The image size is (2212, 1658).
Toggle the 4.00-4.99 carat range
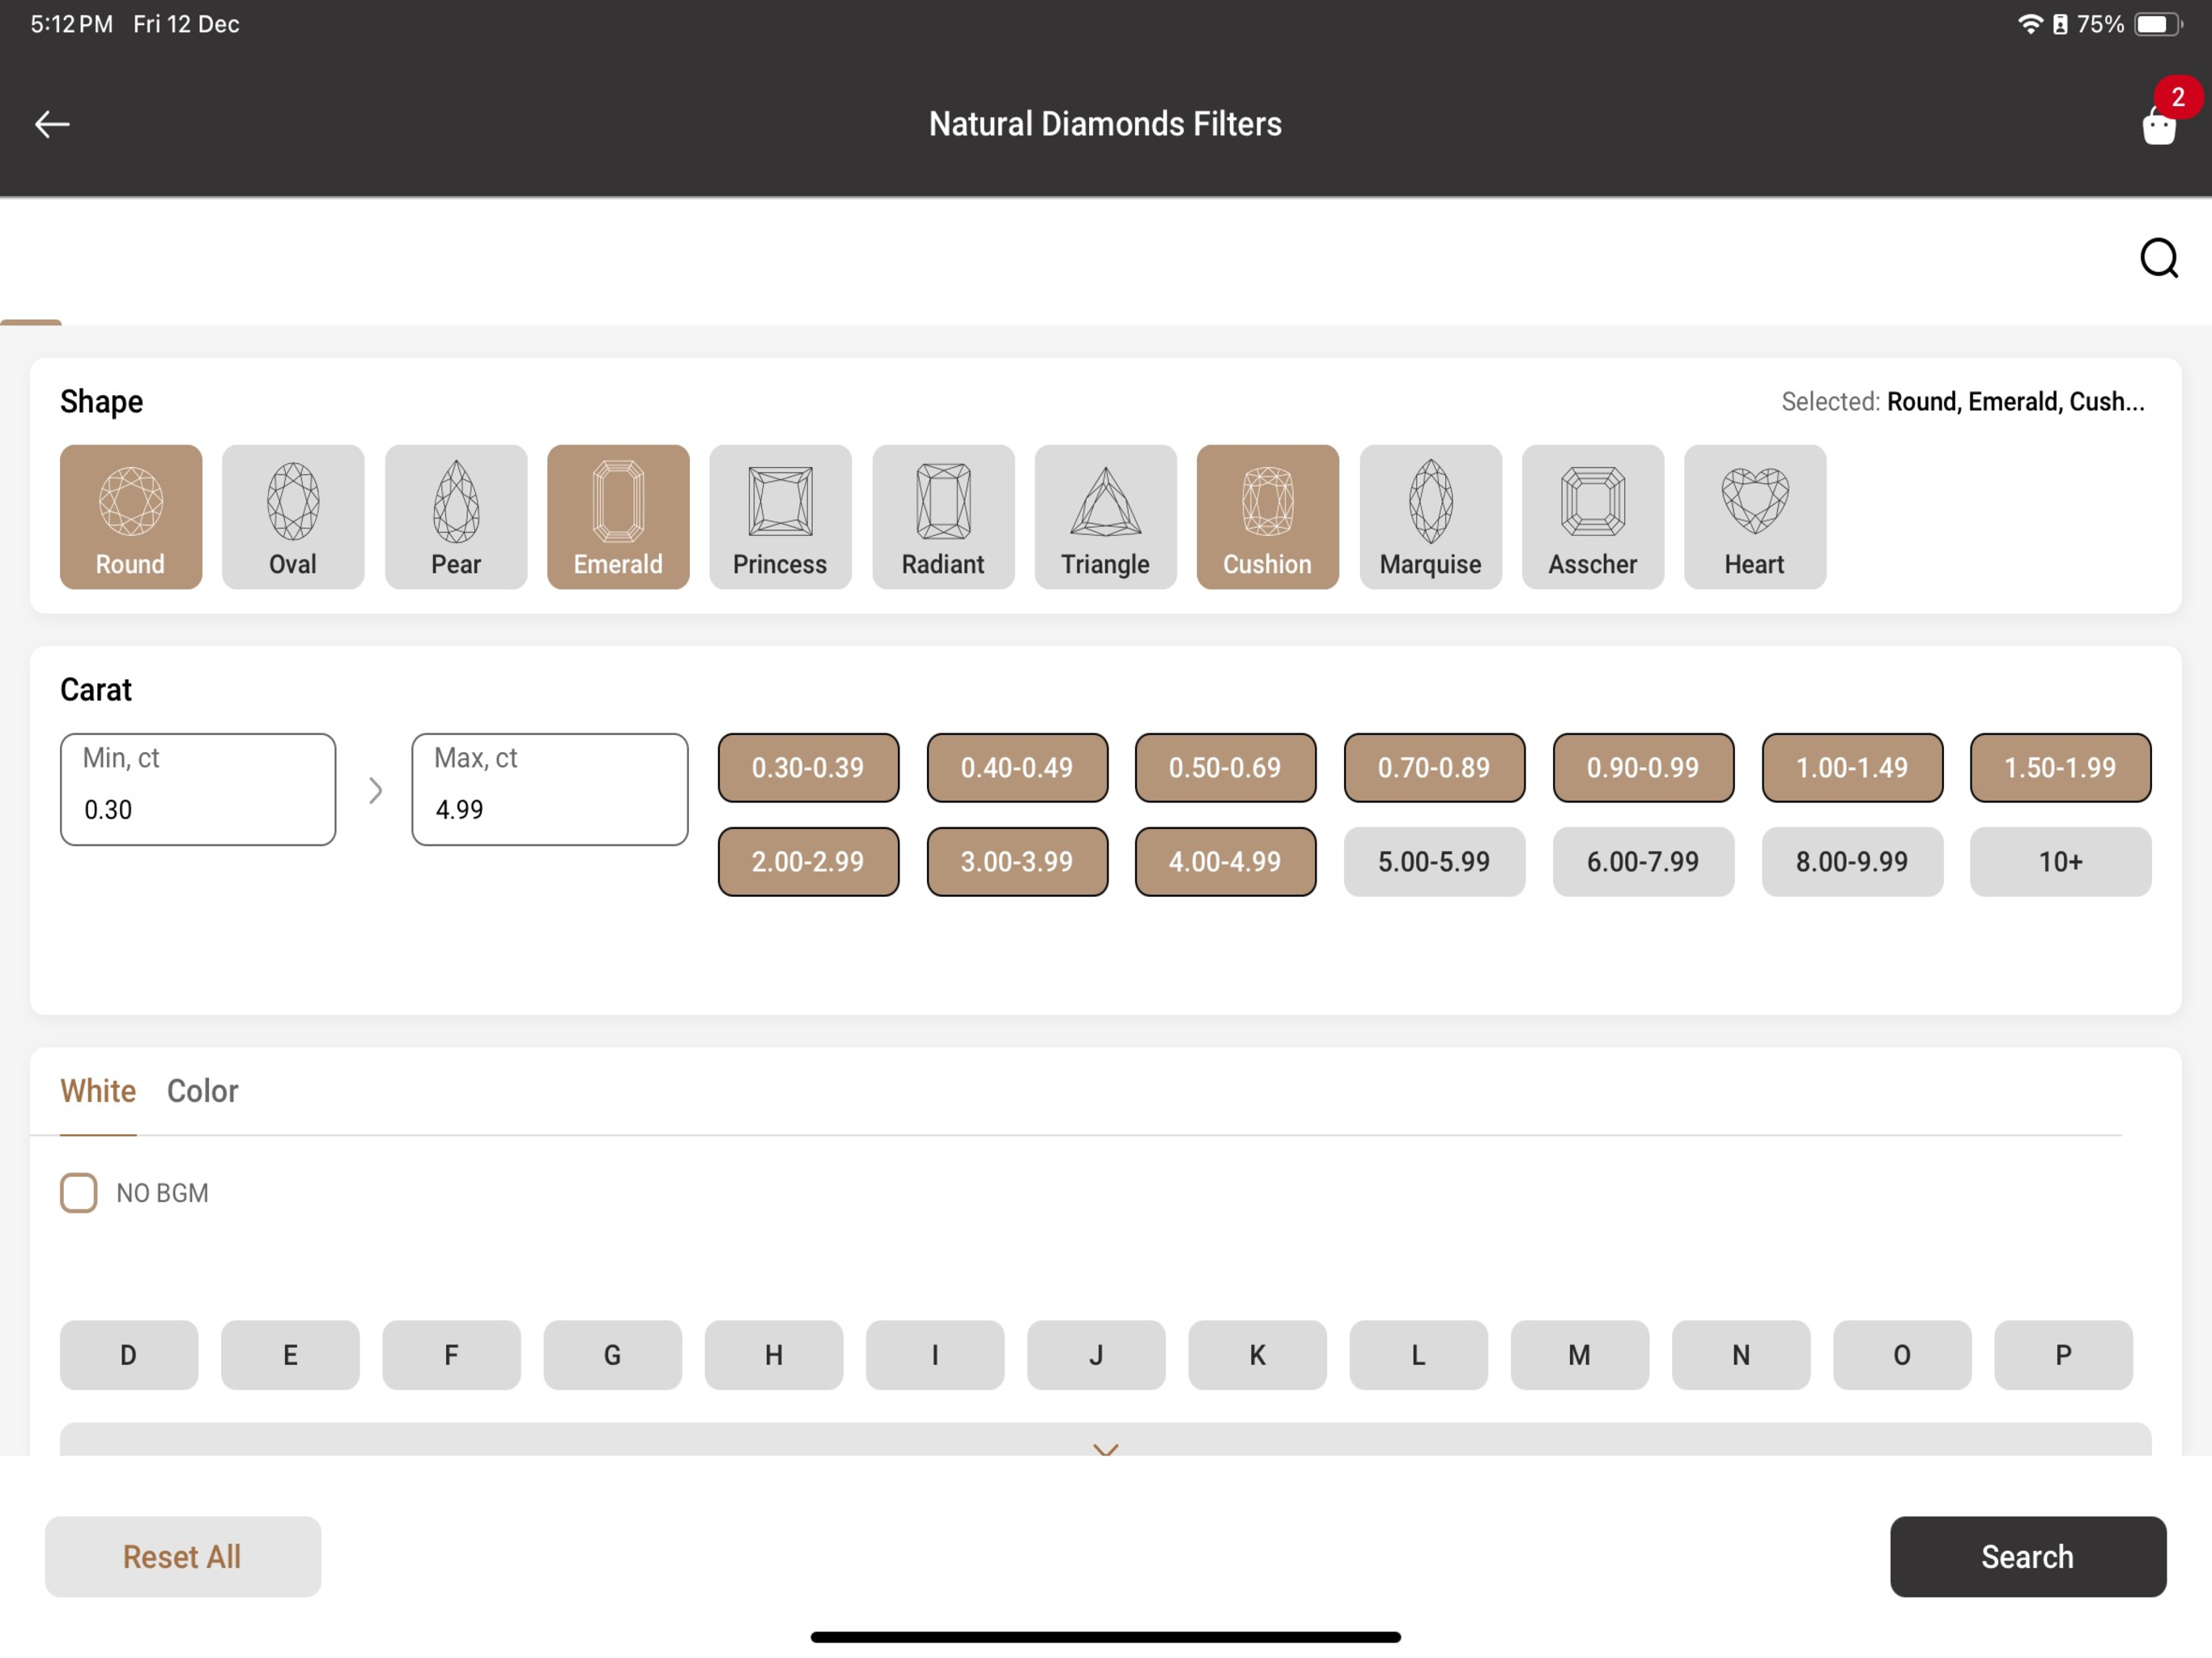1225,861
